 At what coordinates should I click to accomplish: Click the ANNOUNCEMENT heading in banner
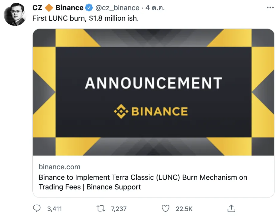(154, 83)
